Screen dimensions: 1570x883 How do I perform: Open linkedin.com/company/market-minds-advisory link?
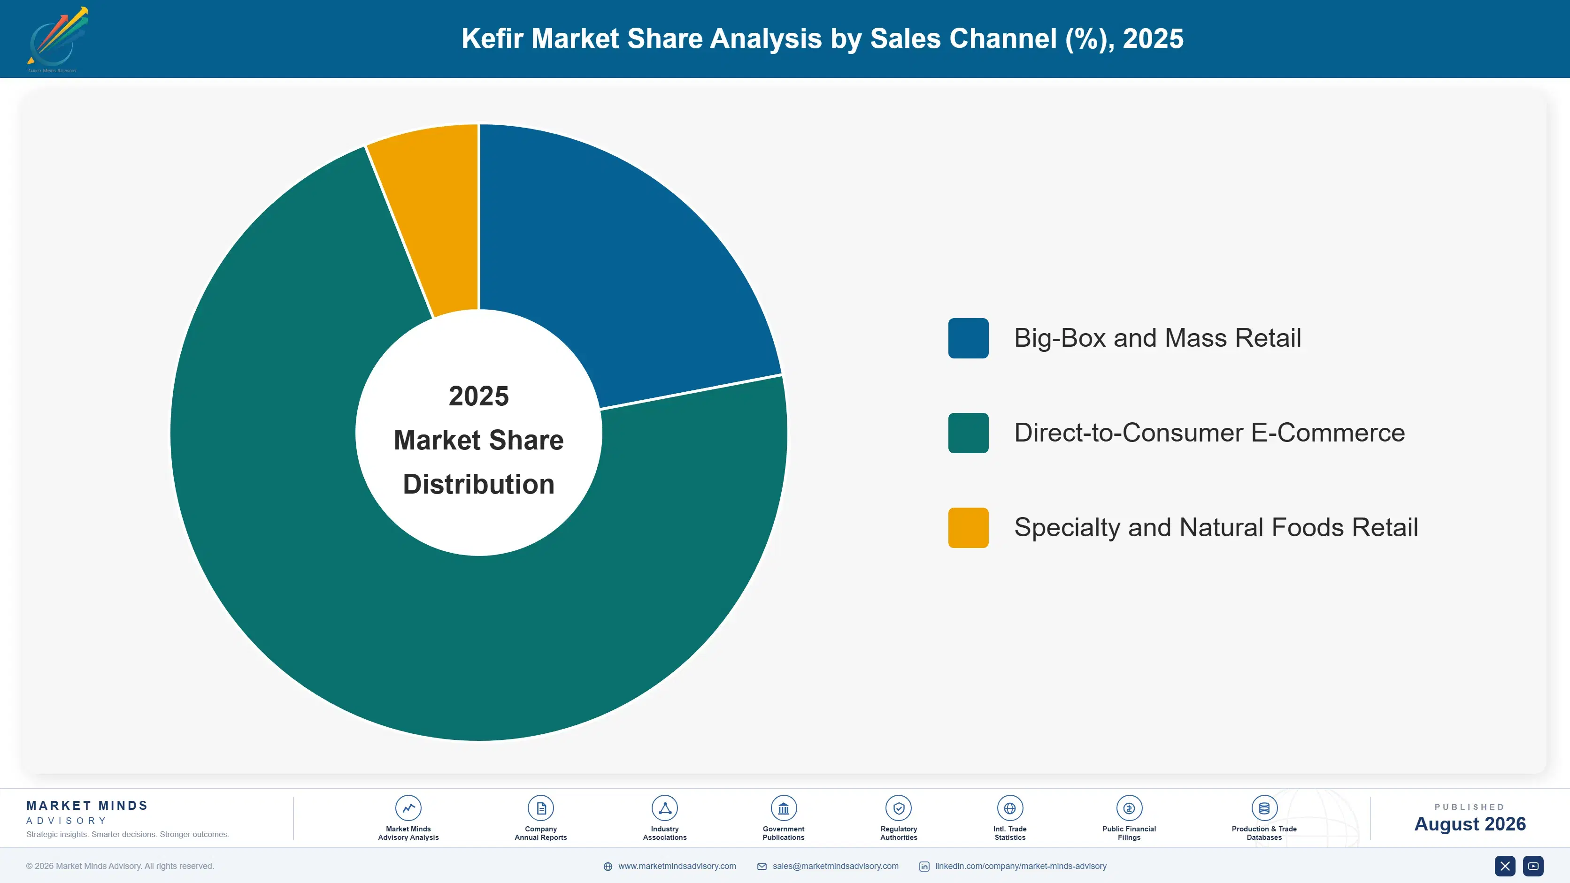(x=1021, y=866)
